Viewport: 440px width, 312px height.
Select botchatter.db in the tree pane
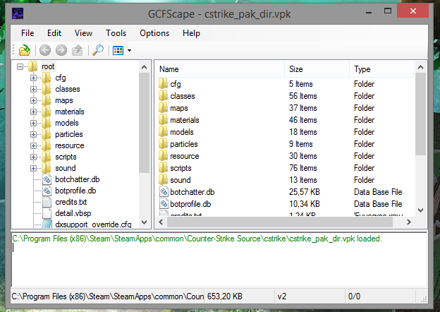tap(77, 179)
